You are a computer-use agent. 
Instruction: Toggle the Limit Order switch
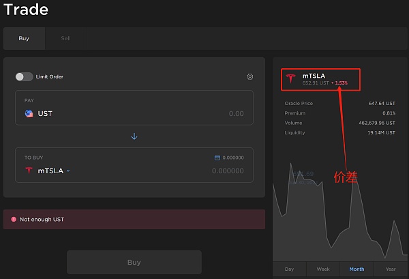tap(24, 76)
